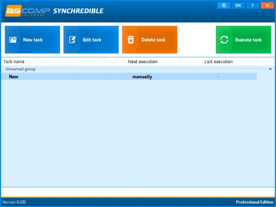Close the Synchredible window
This screenshot has width=276, height=207.
(267, 5)
